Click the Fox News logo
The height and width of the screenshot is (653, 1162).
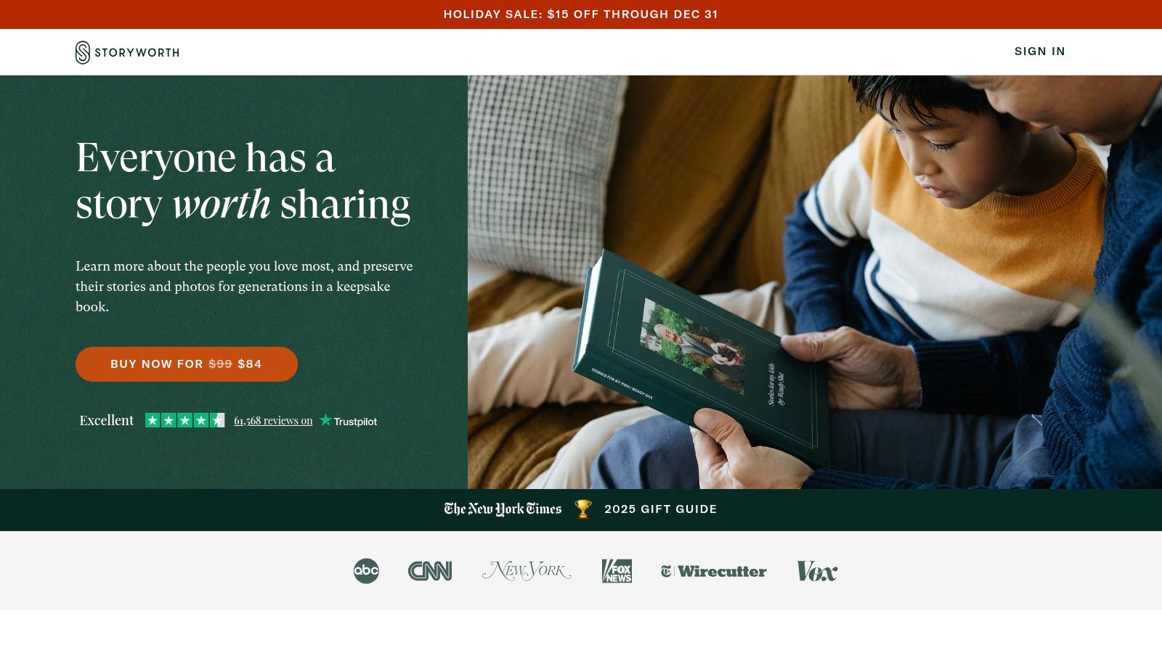coord(617,571)
